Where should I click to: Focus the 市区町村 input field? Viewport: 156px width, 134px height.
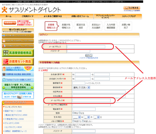tap(99, 92)
